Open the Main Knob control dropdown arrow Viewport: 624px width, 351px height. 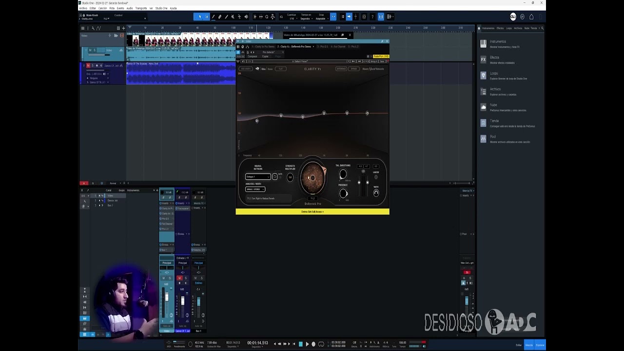tap(145, 19)
